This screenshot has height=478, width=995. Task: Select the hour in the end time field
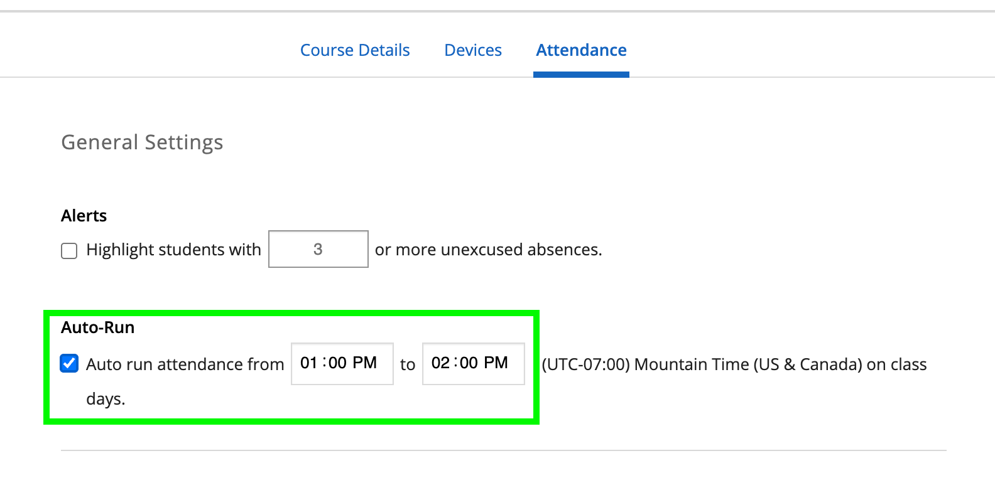coord(440,363)
